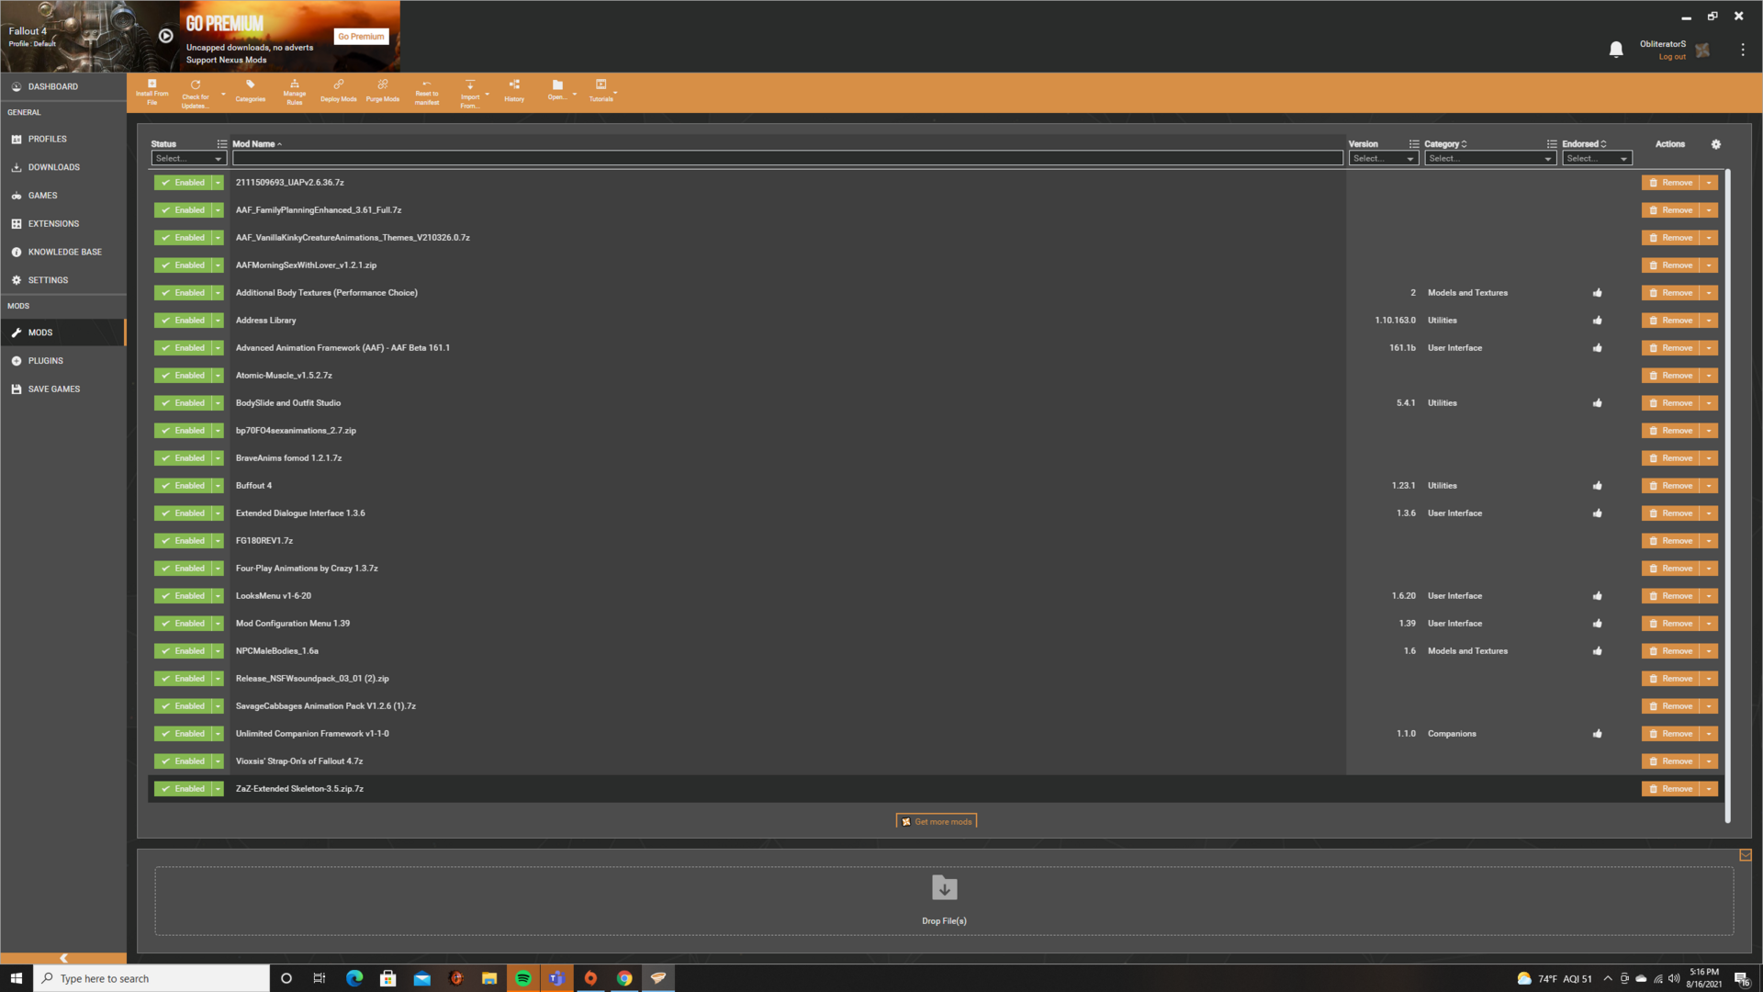This screenshot has width=1763, height=992.
Task: Click Get more mods button
Action: click(936, 821)
